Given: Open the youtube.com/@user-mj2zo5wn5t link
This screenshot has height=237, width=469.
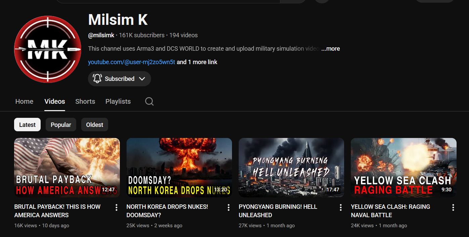Looking at the screenshot, I should tap(131, 62).
